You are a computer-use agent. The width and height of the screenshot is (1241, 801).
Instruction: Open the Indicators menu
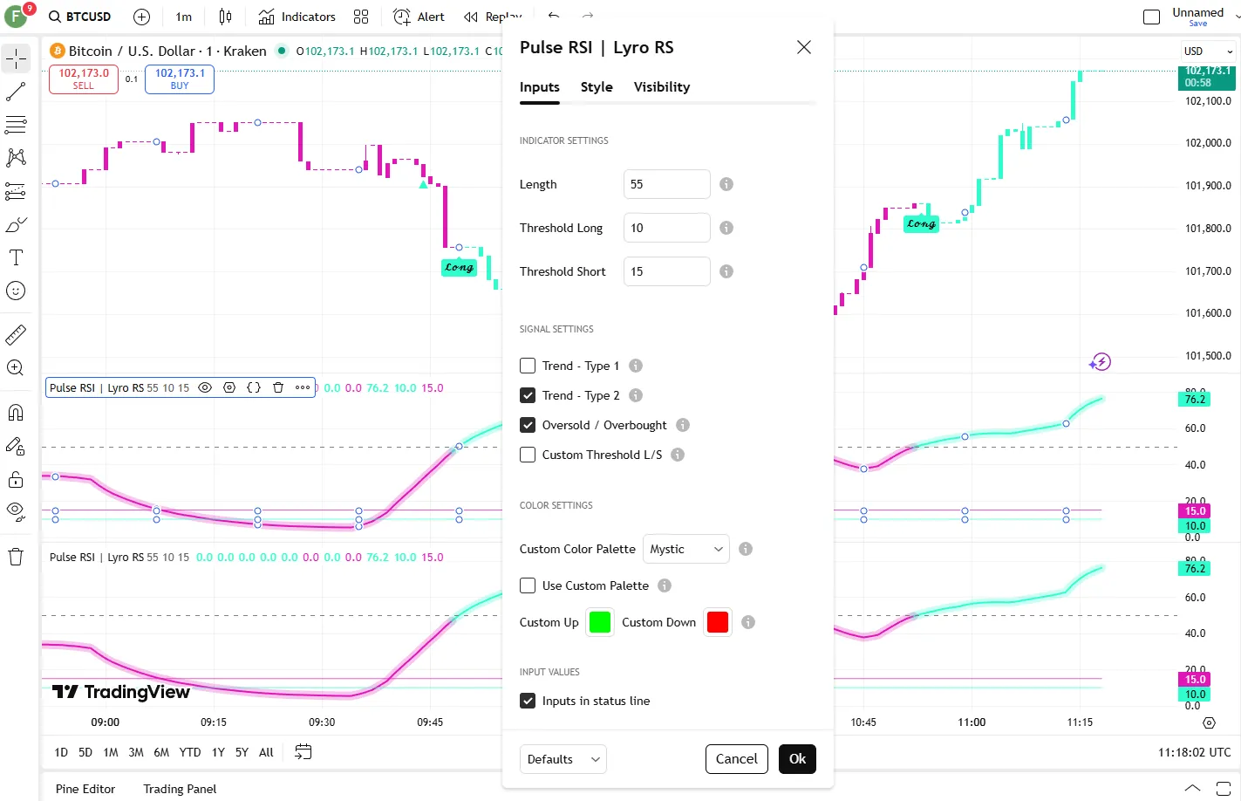(x=297, y=17)
